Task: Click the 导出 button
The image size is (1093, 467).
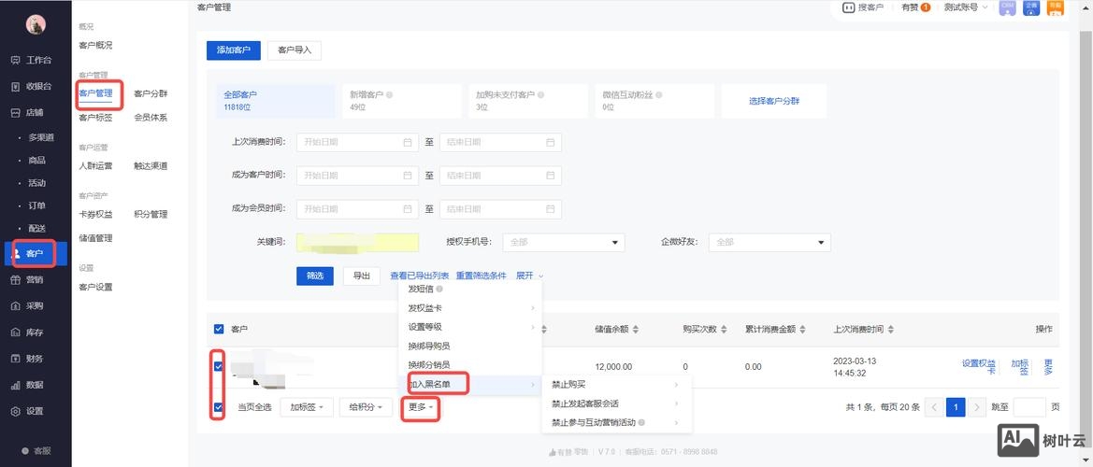Action: click(x=361, y=276)
